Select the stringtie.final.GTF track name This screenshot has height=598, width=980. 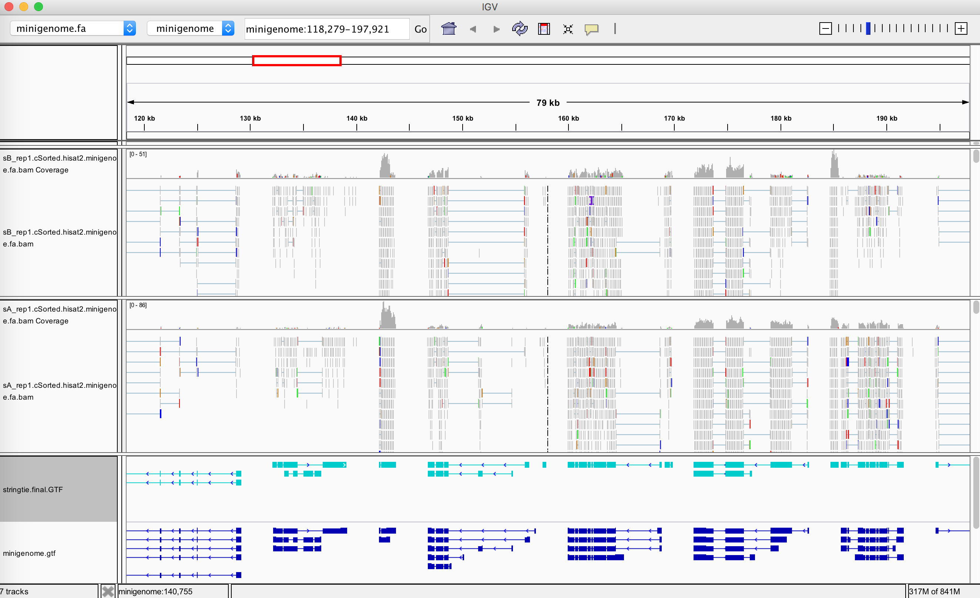[x=33, y=490]
